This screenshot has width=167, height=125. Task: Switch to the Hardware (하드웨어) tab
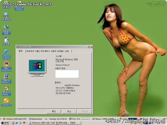[x=44, y=51]
